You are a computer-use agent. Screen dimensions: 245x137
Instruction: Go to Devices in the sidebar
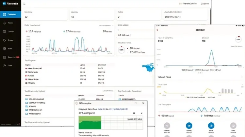(x=10, y=32)
